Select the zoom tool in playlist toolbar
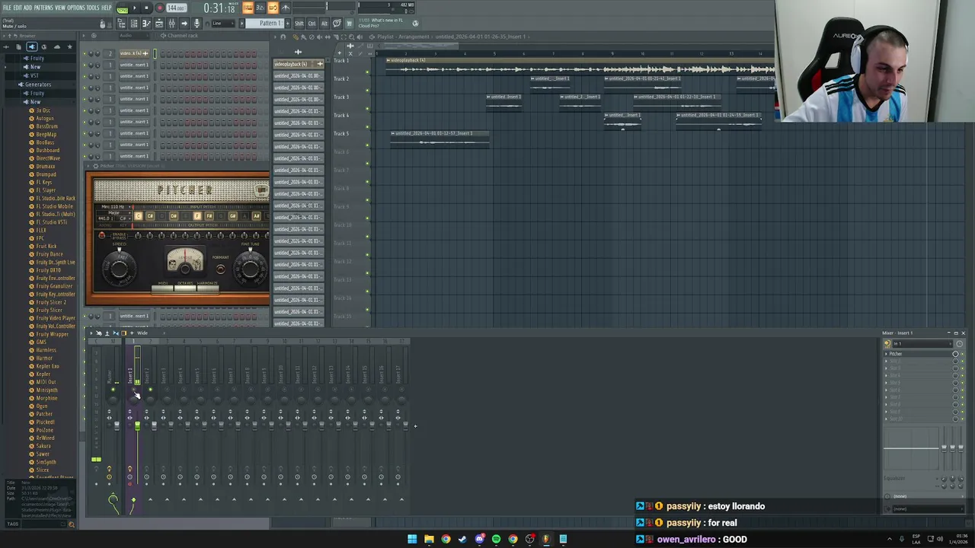975x548 pixels. [351, 37]
